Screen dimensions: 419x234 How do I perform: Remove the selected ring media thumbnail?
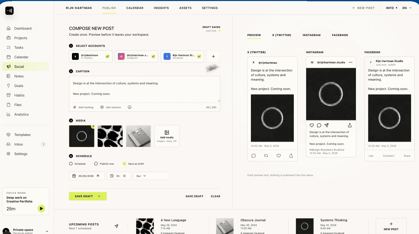tap(93, 126)
